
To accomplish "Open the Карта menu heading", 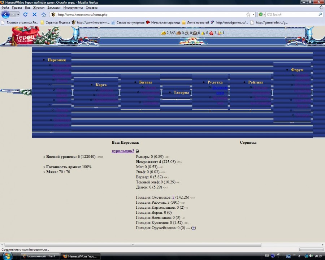I will pos(101,85).
